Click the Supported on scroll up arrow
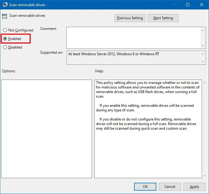209x194 pixels. point(203,54)
